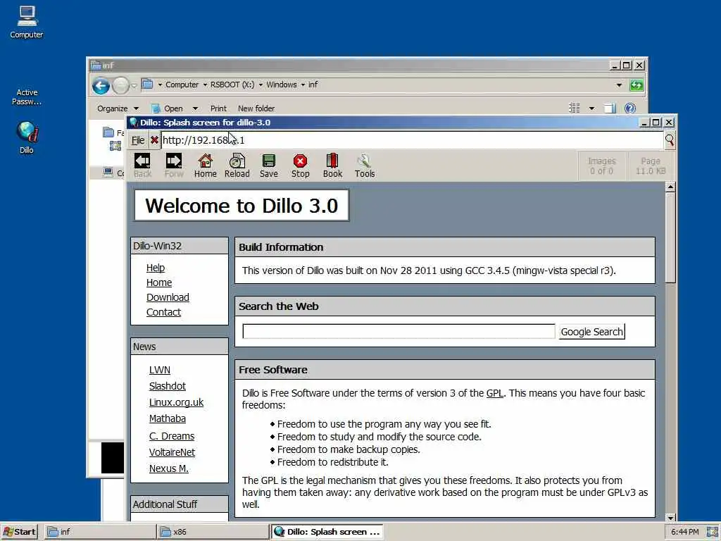Open the Explorer address history dropdown arrow
This screenshot has width=721, height=541.
pyautogui.click(x=619, y=85)
